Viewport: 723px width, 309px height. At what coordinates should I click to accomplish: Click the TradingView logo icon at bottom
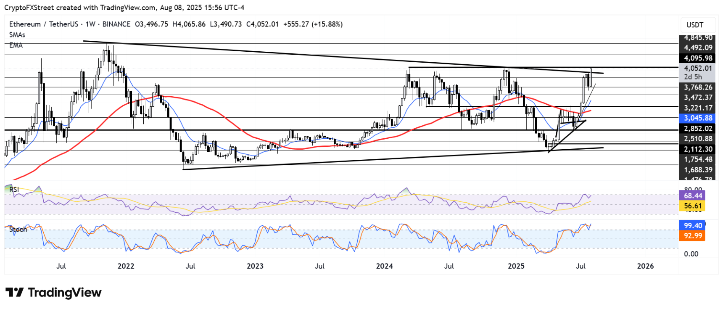(14, 293)
